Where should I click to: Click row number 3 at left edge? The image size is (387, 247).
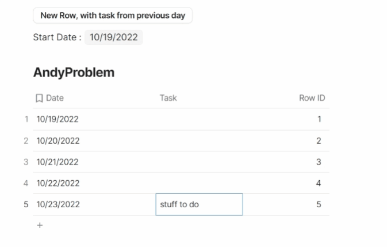point(26,162)
